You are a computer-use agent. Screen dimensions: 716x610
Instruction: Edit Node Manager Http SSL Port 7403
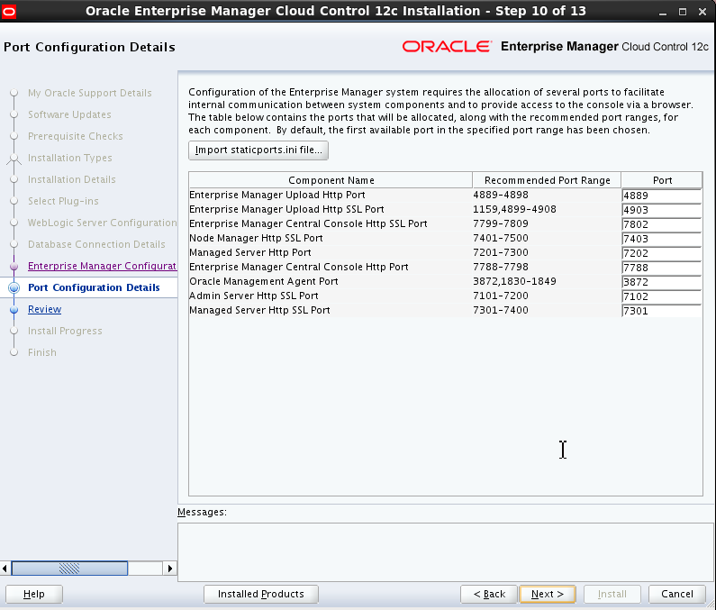661,239
